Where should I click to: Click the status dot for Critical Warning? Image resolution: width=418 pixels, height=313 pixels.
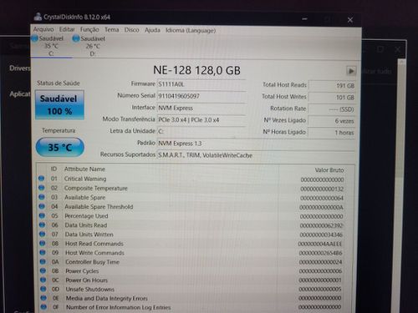coord(42,179)
